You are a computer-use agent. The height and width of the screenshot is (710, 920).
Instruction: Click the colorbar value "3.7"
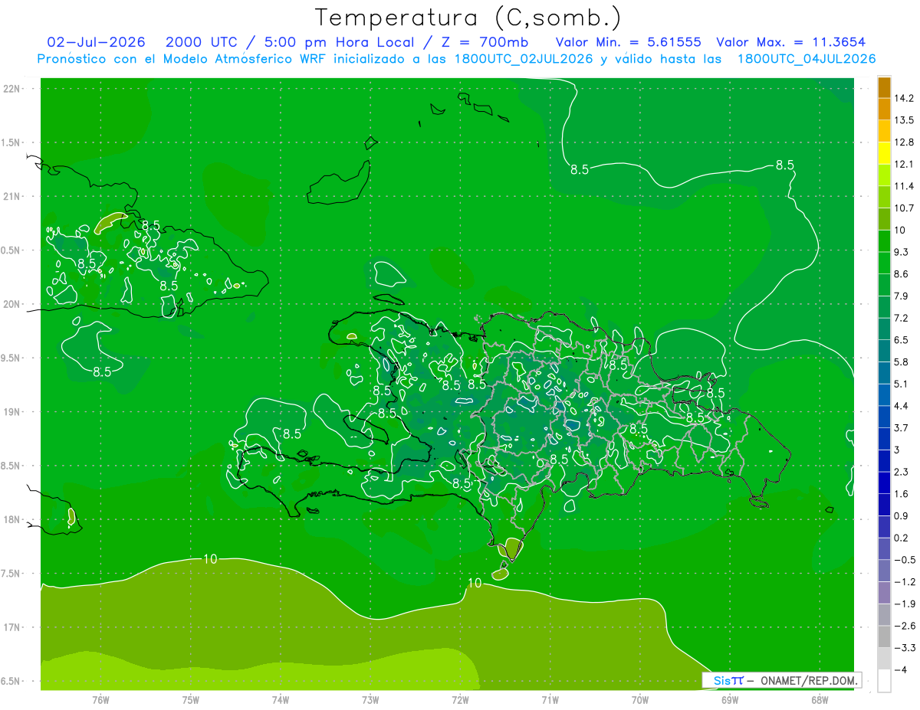(902, 427)
